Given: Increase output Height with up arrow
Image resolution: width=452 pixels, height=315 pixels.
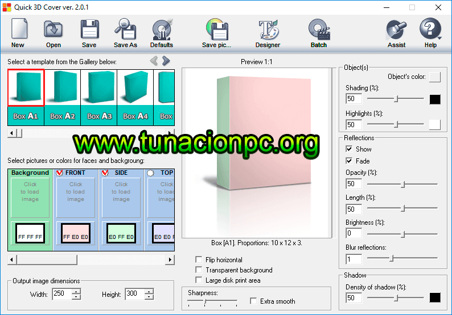Looking at the screenshot, I should click(x=149, y=291).
